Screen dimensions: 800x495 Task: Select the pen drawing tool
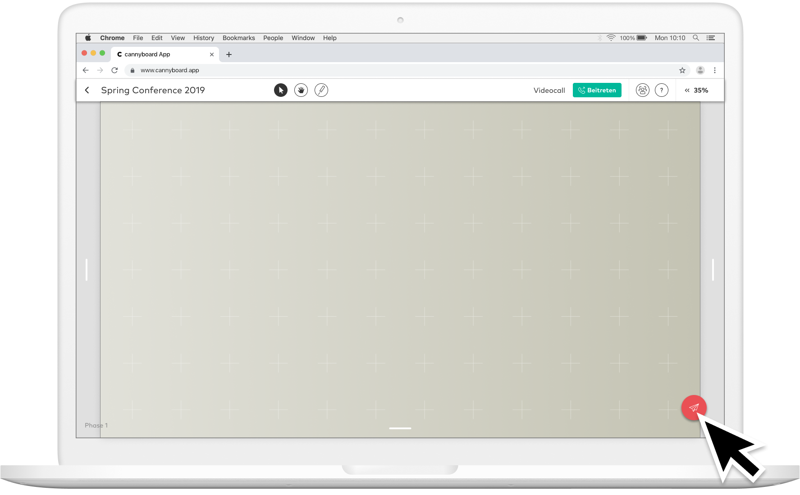pos(321,90)
